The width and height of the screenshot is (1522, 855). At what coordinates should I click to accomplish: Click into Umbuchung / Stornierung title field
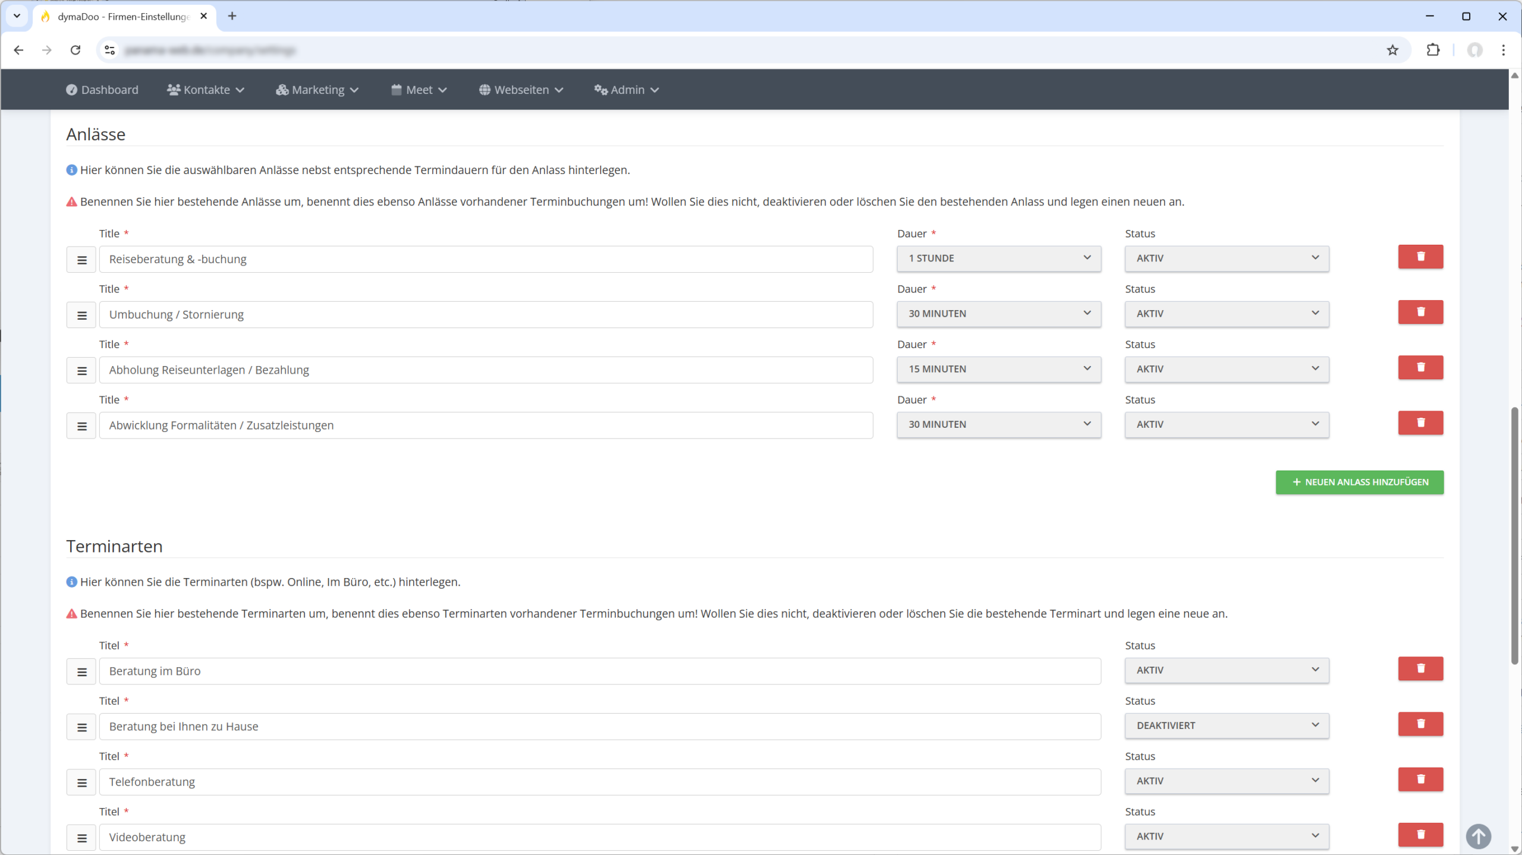coord(485,314)
